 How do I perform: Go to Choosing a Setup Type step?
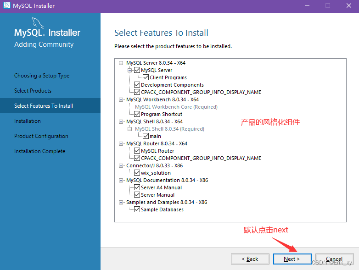pyautogui.click(x=42, y=76)
